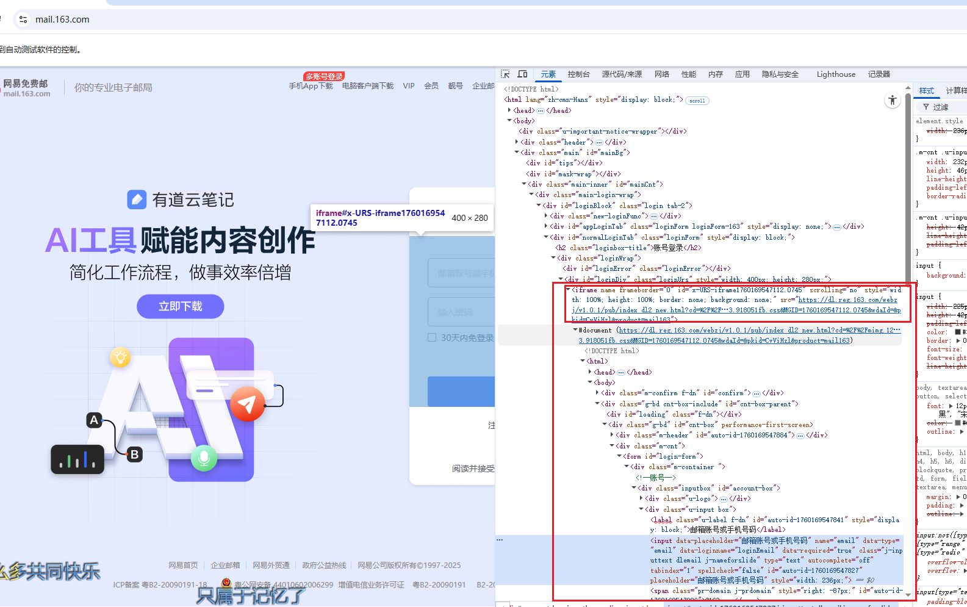
Task: Open the 电脑客户端下载 link
Action: [368, 86]
